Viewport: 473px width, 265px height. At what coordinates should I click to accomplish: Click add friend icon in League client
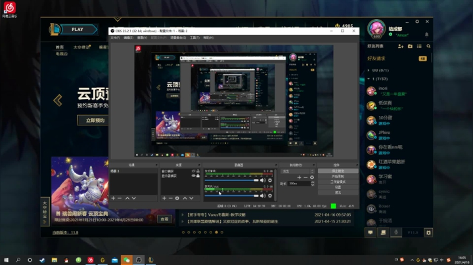[x=401, y=46]
